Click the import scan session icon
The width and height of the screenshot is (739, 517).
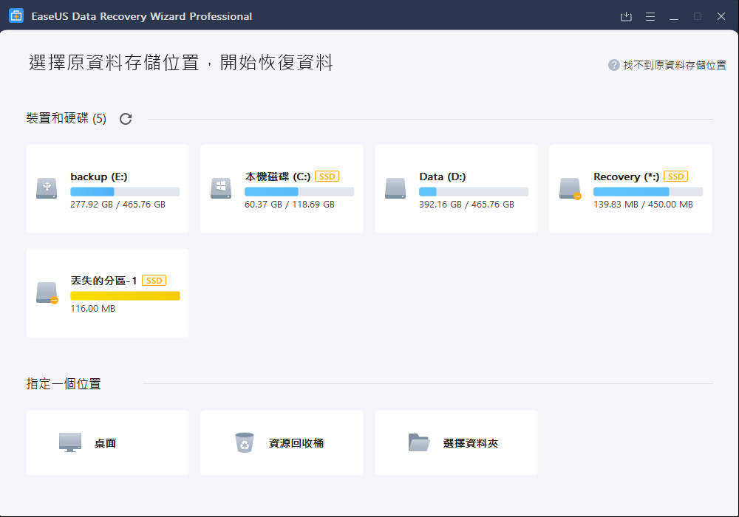click(x=626, y=16)
